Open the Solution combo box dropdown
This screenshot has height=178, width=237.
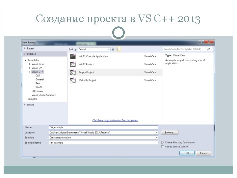coord(157,137)
